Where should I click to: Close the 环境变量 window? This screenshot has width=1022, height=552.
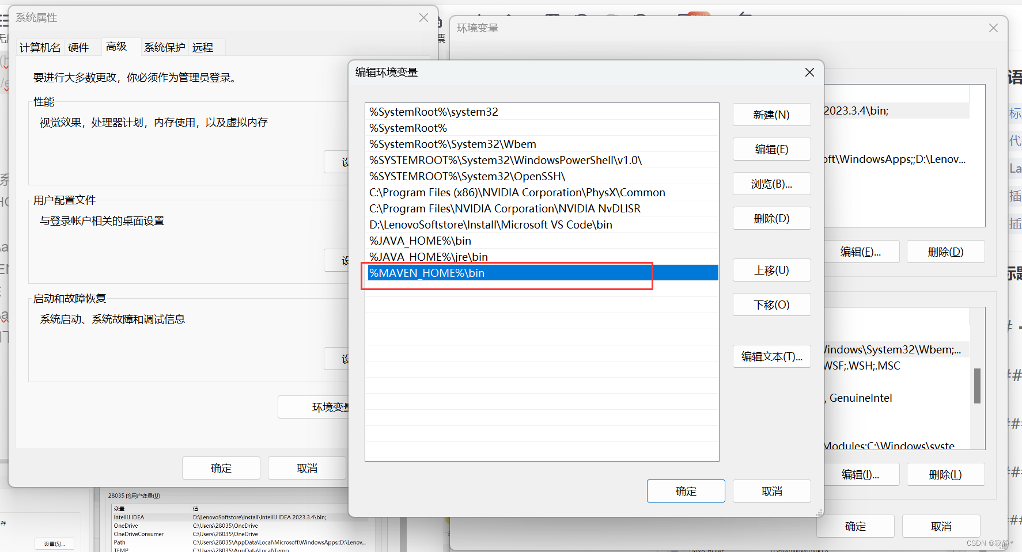tap(993, 28)
